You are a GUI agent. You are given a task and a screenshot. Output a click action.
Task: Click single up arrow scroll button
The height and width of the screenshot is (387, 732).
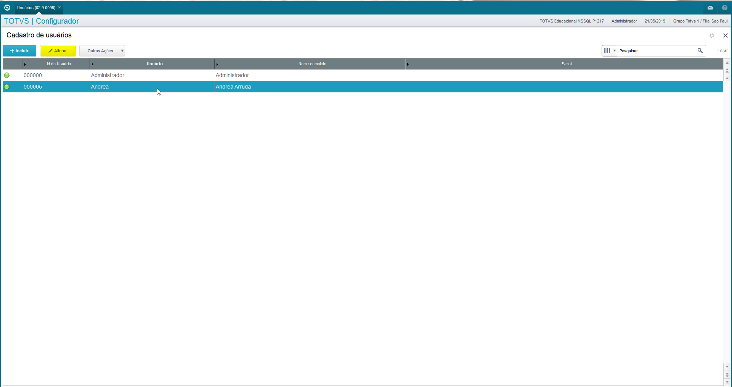(x=727, y=78)
